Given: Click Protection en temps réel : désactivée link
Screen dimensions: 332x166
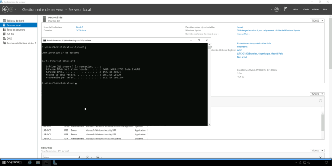Looking at the screenshot, I should [254, 43].
